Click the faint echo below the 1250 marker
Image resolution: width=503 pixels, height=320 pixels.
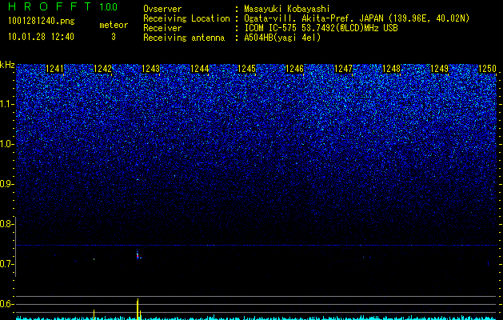pos(488,263)
